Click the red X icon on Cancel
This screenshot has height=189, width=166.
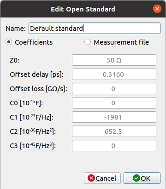coord(91,178)
